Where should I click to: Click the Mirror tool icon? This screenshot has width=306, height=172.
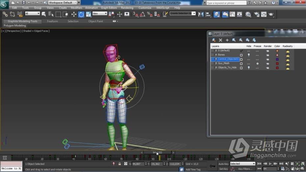(x=201, y=14)
